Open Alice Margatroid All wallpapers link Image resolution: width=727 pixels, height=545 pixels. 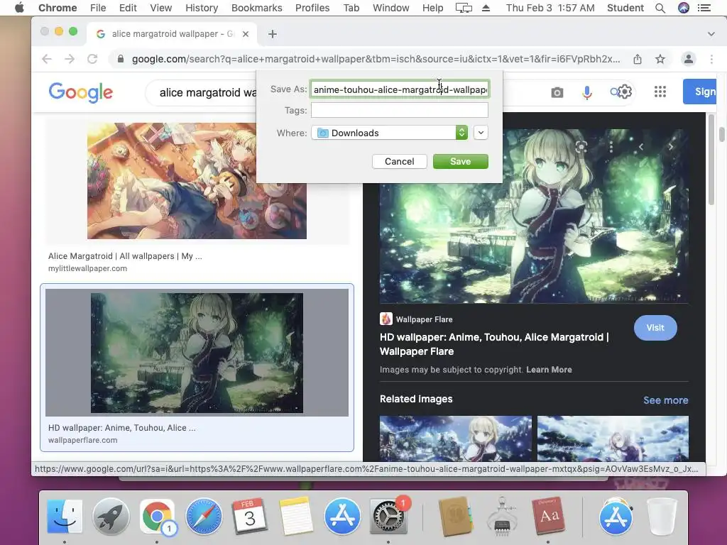point(125,255)
